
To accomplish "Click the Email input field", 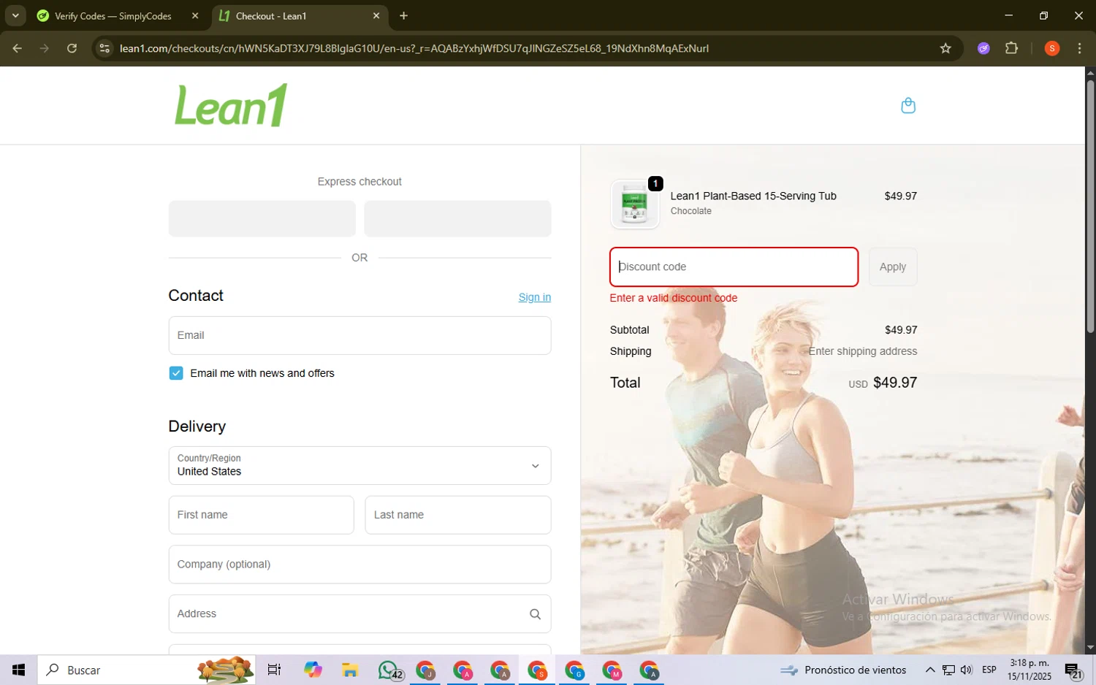I will 359,335.
